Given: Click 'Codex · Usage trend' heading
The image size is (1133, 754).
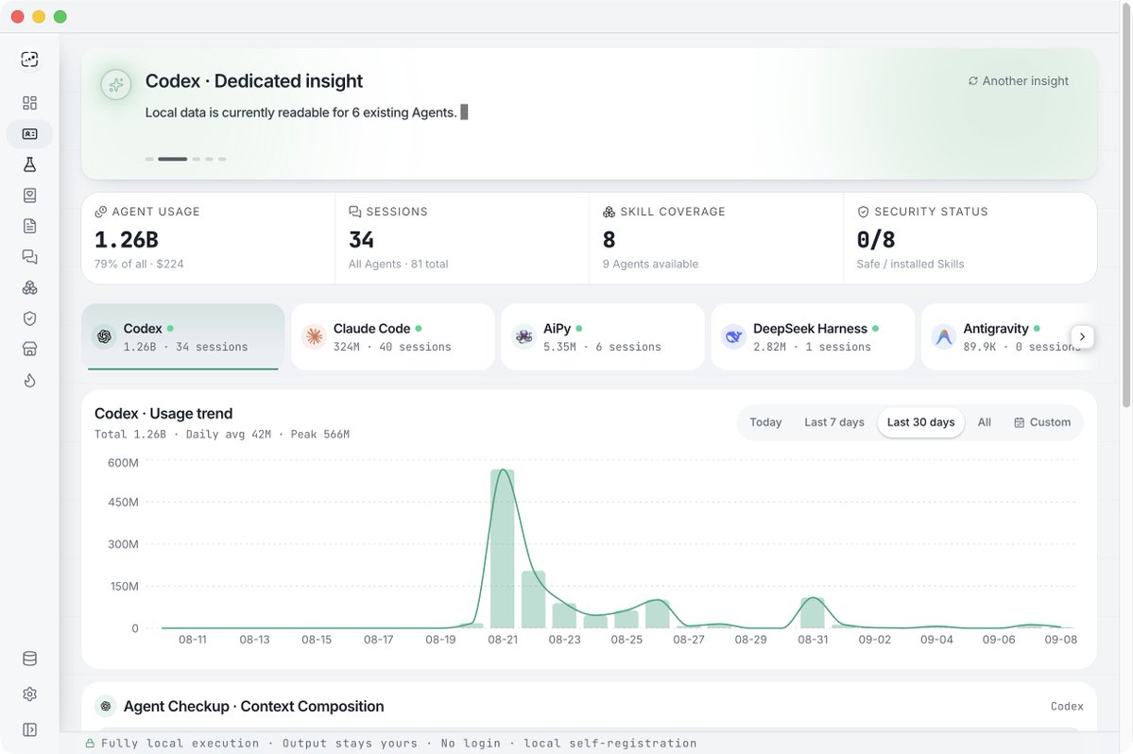Looking at the screenshot, I should tap(163, 414).
